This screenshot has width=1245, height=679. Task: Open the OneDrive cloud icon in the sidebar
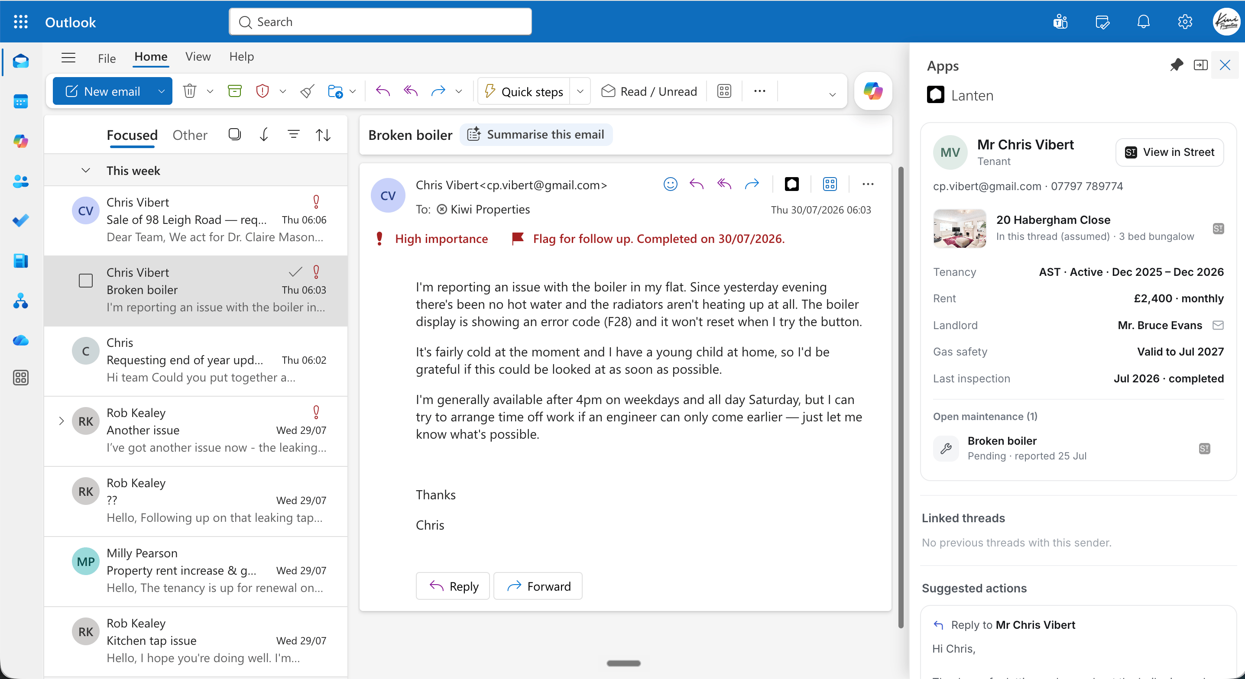pos(21,341)
